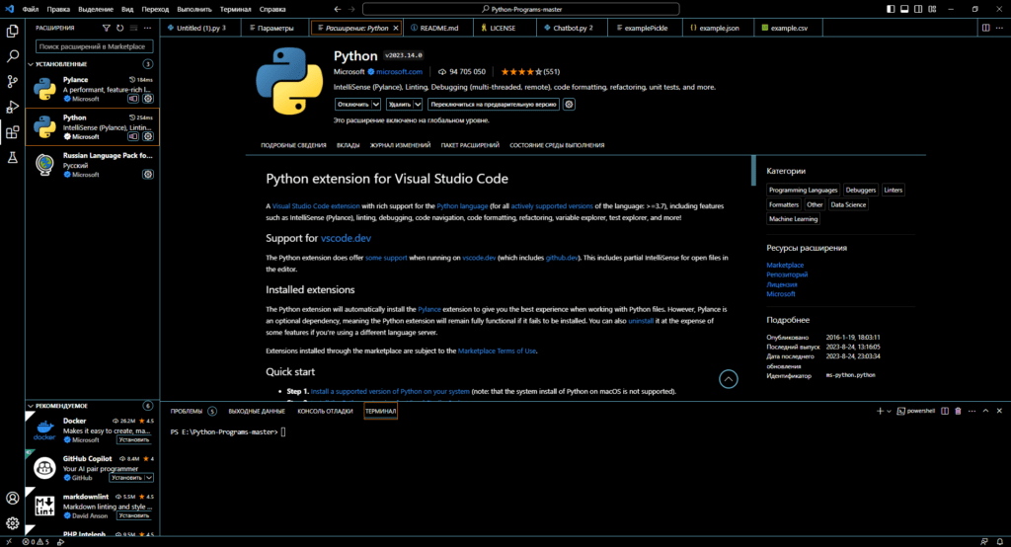Screen dimensions: 1011x547
Task: Click the Marketplace Terms of Use link
Action: [x=498, y=351]
